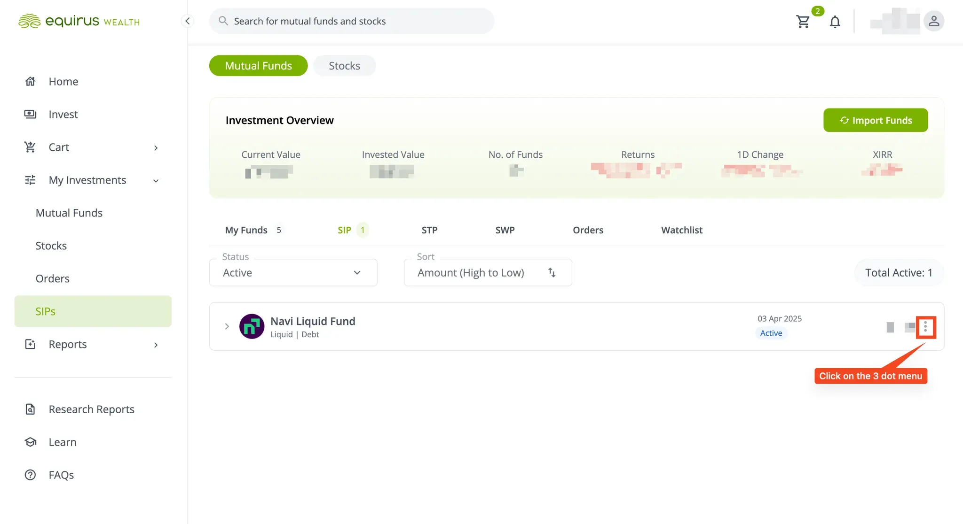Open the Watchlist tab
The image size is (963, 524).
[681, 230]
